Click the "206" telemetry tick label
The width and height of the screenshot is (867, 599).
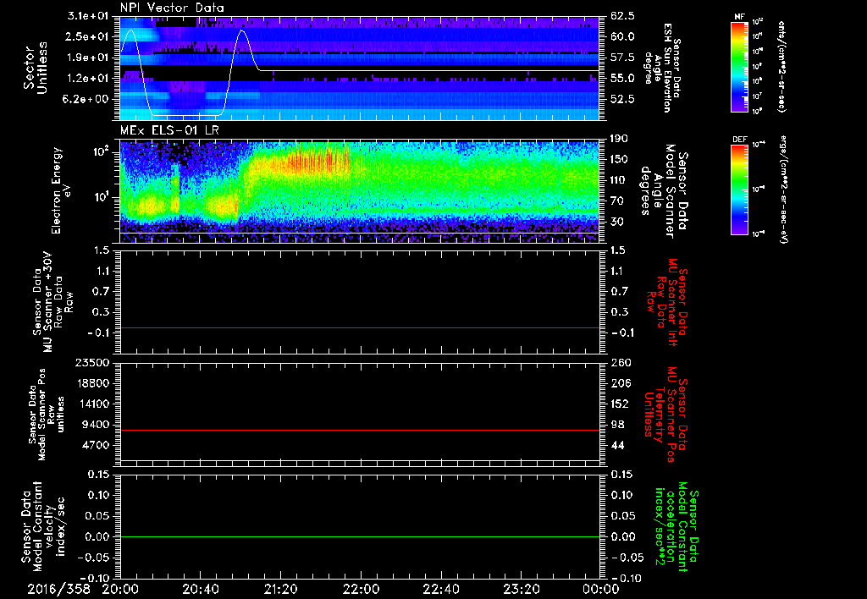(x=621, y=383)
